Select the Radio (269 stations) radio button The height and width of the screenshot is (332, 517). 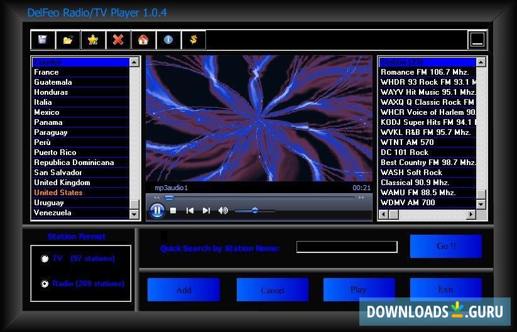tap(45, 284)
